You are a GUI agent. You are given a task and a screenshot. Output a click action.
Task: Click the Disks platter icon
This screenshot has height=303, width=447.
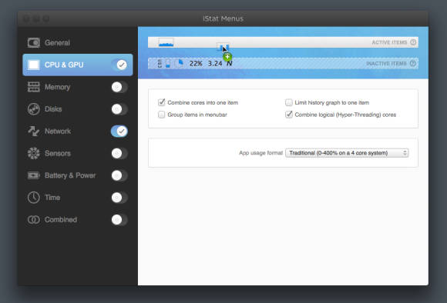pyautogui.click(x=34, y=109)
